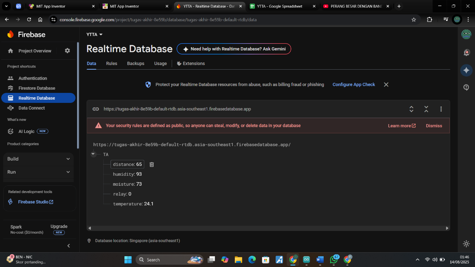475x267 pixels.
Task: Select the moisture value 73
Action: pos(139,184)
